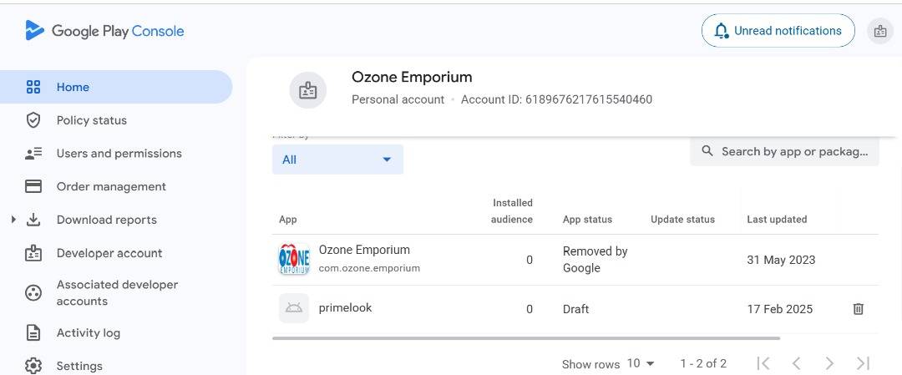Click the search magnifier icon

click(708, 151)
